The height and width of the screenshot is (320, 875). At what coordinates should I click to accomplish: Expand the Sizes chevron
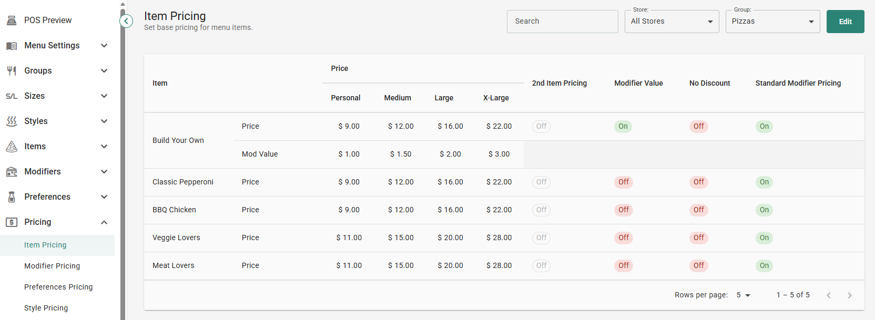tap(104, 96)
